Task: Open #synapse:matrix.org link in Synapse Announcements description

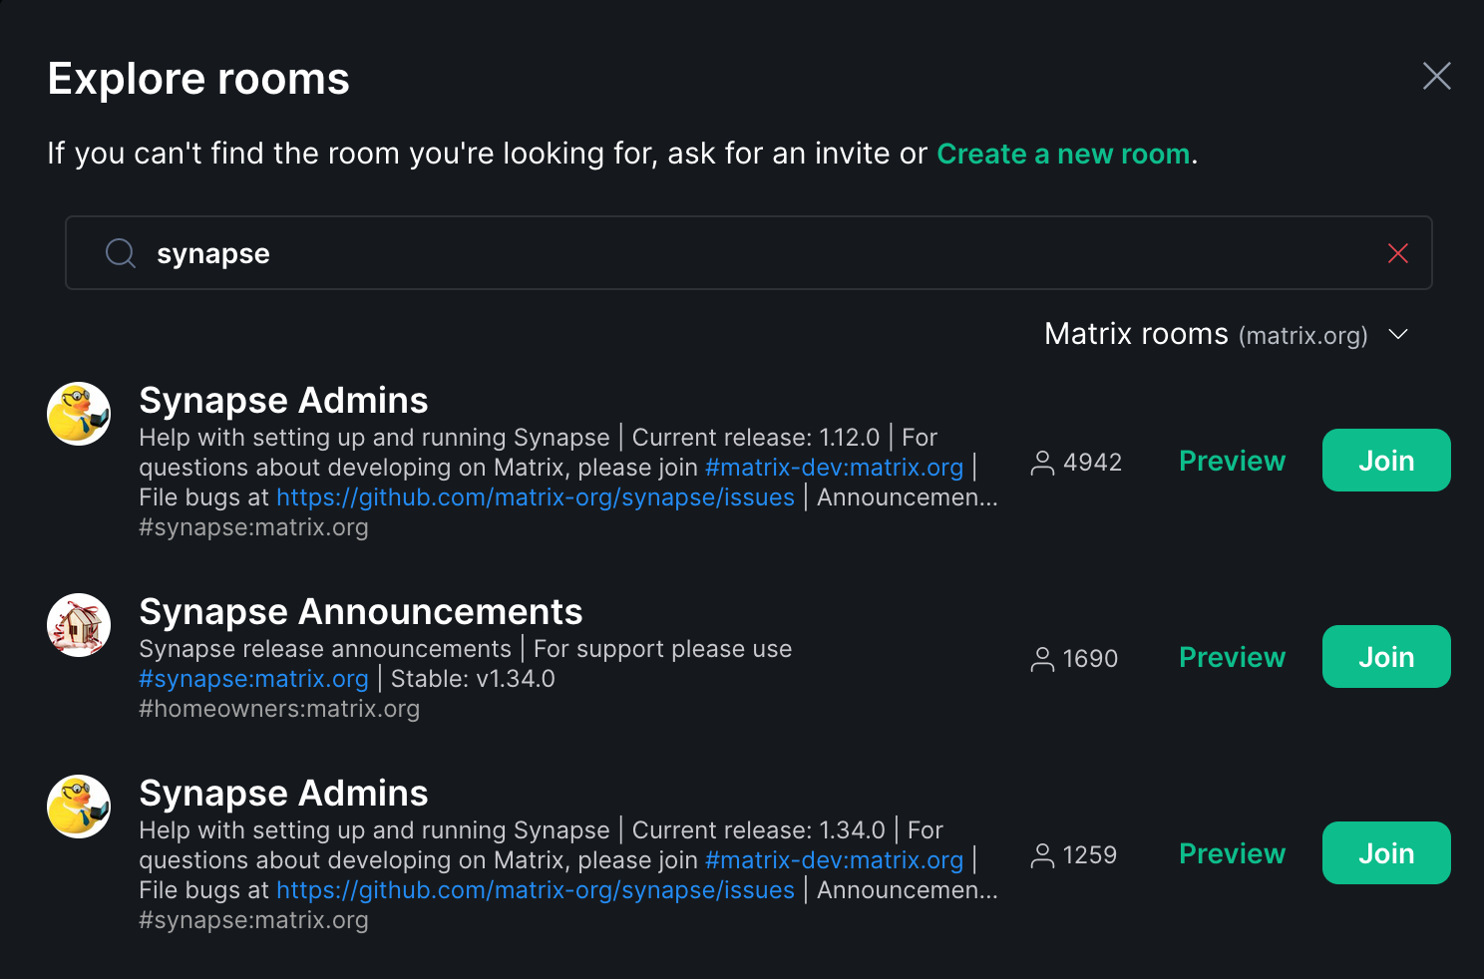Action: click(x=253, y=679)
